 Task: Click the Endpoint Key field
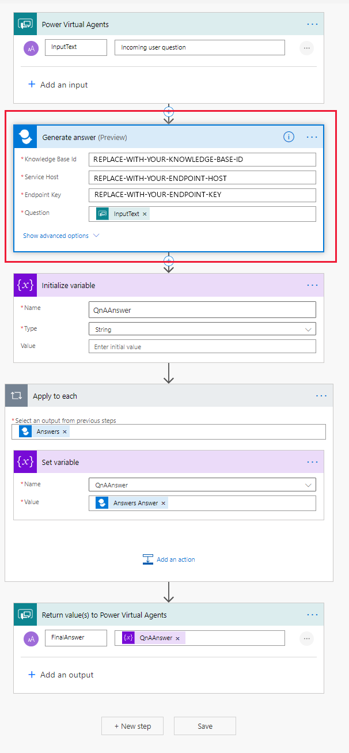pyautogui.click(x=202, y=195)
